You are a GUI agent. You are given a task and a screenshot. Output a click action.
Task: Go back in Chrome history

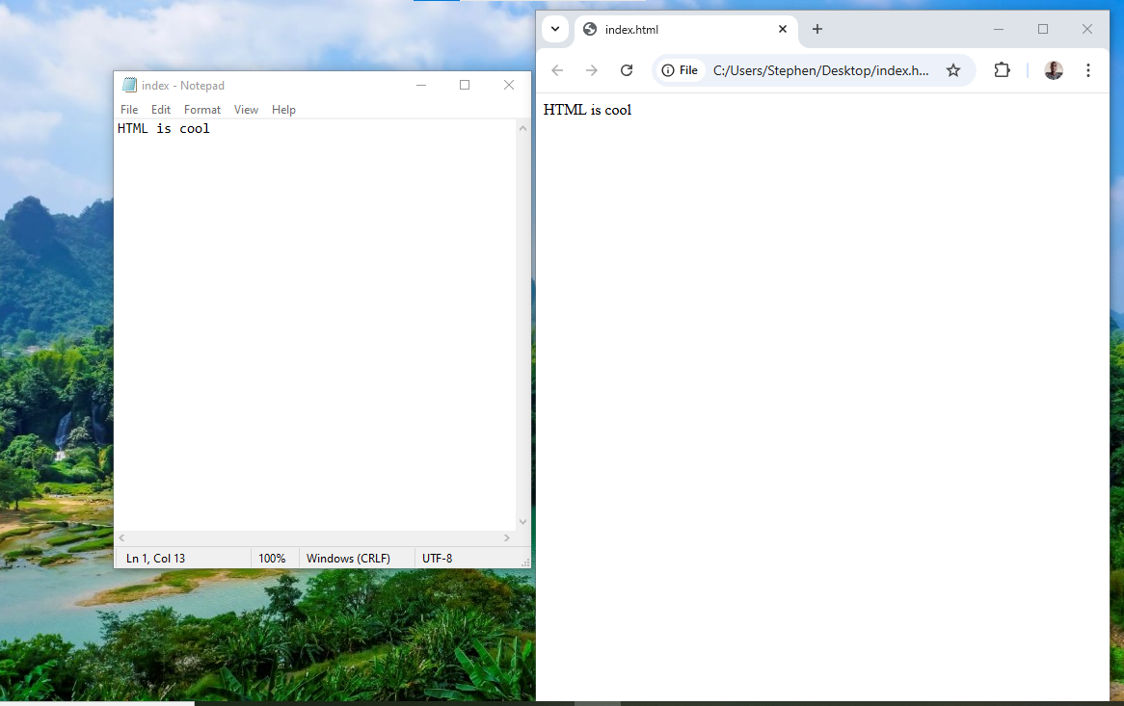pyautogui.click(x=558, y=70)
